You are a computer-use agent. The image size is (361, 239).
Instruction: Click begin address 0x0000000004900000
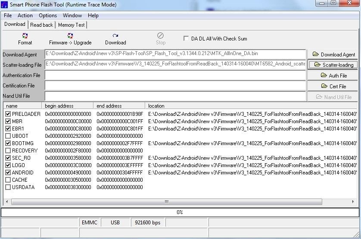pos(68,173)
